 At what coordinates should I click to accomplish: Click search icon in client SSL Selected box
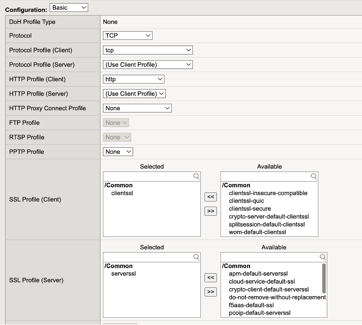(x=196, y=176)
